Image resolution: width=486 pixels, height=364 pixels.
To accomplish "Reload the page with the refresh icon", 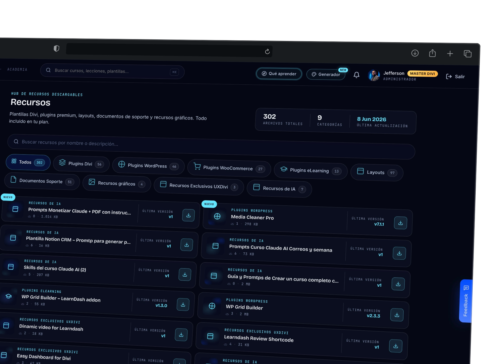I will pyautogui.click(x=267, y=52).
